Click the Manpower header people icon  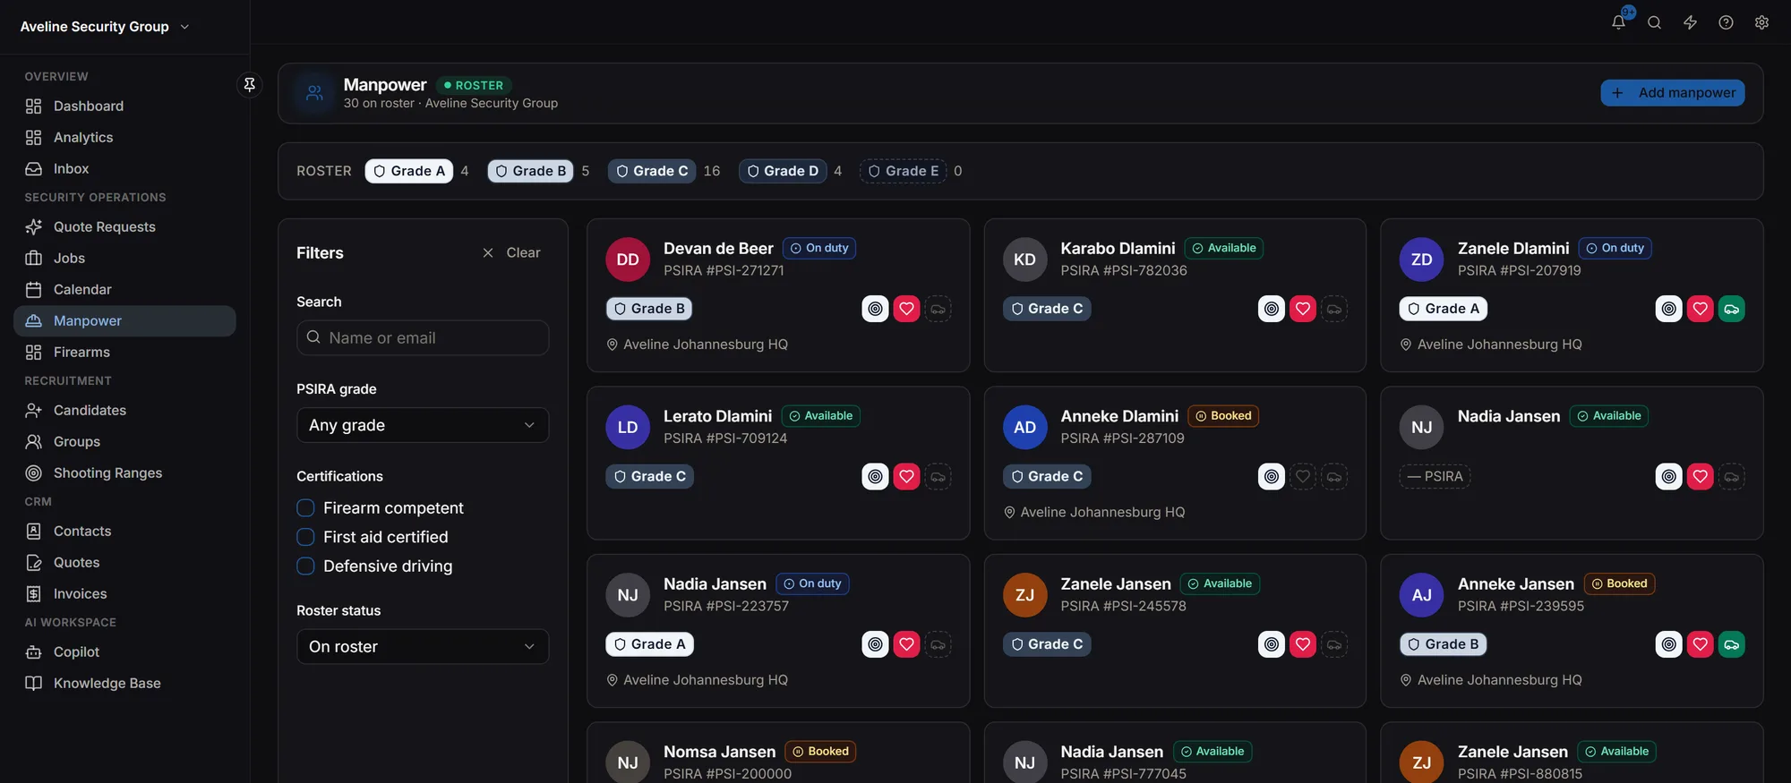pyautogui.click(x=314, y=93)
